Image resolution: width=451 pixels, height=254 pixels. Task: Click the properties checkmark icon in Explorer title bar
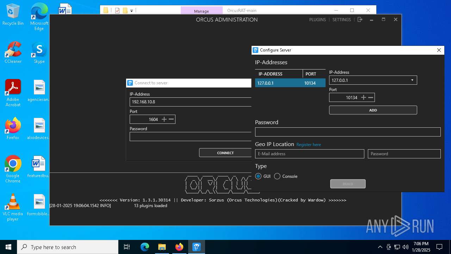coord(117,11)
